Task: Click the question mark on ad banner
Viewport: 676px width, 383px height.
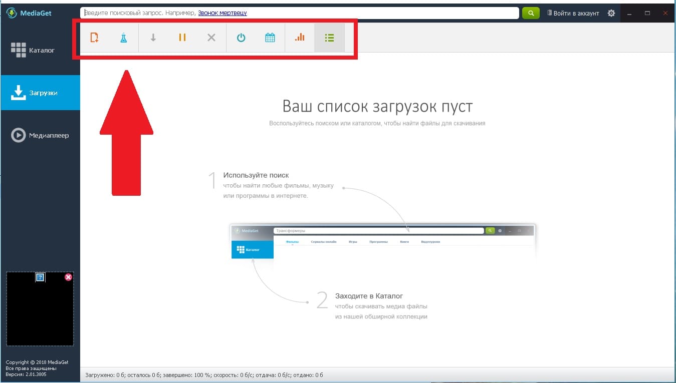Action: coord(41,277)
